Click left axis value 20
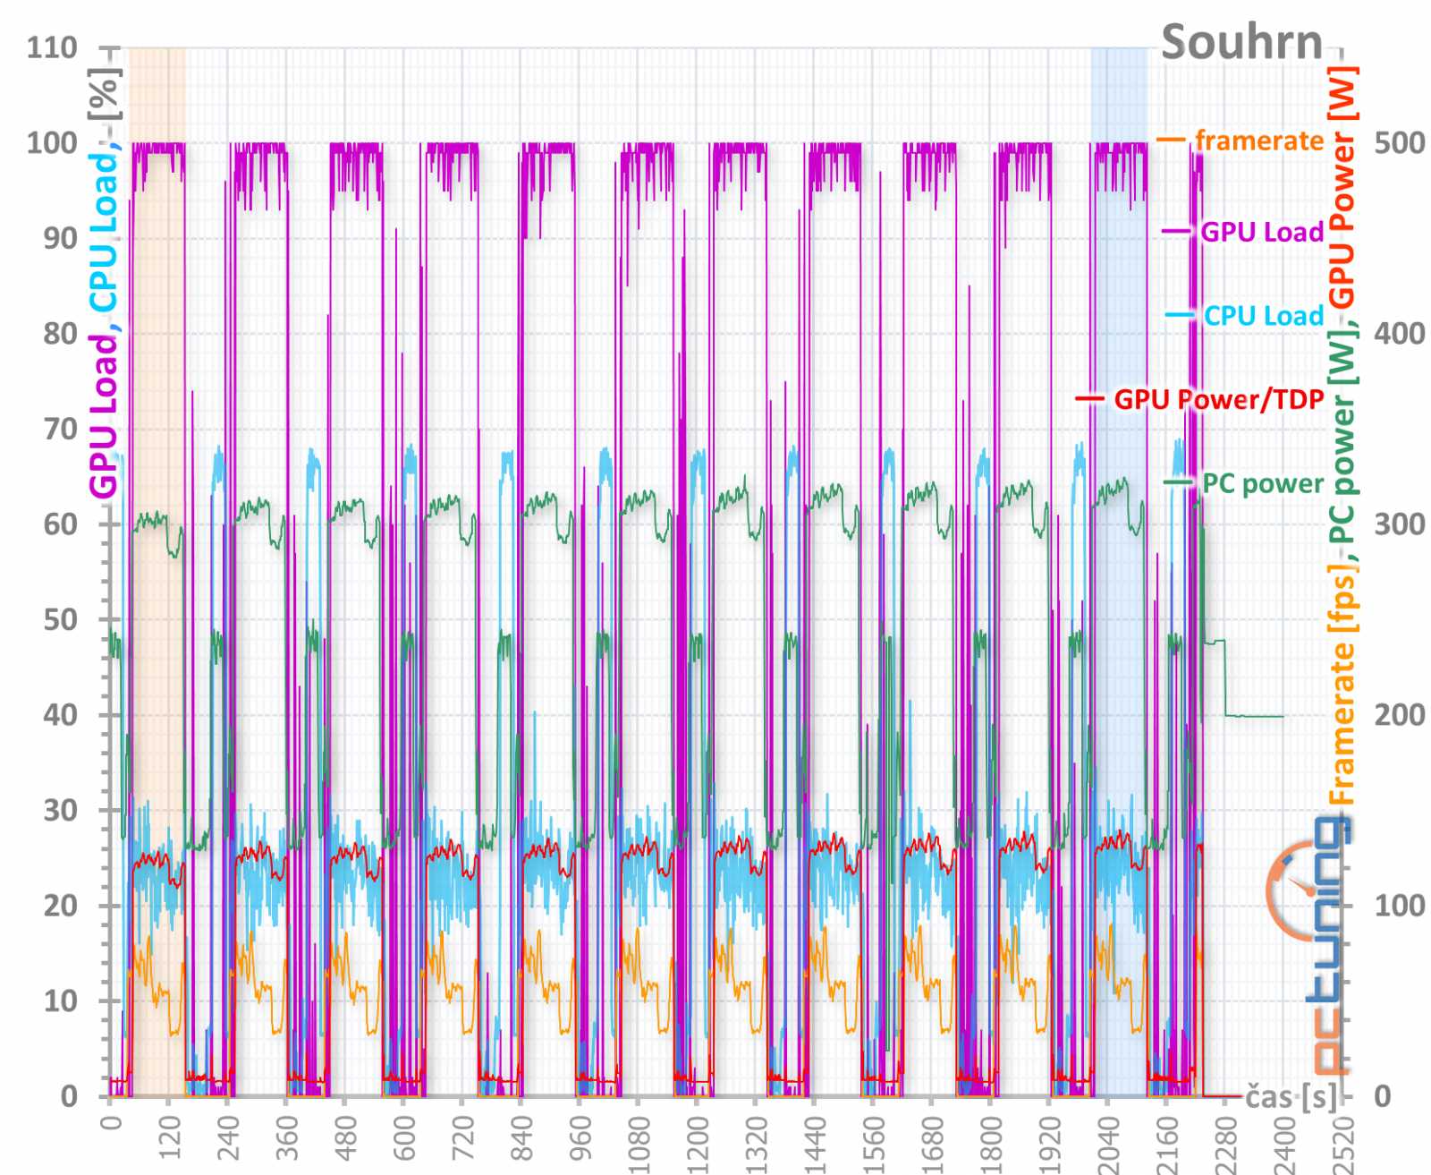Screen dimensions: 1431x1175 pos(61,906)
